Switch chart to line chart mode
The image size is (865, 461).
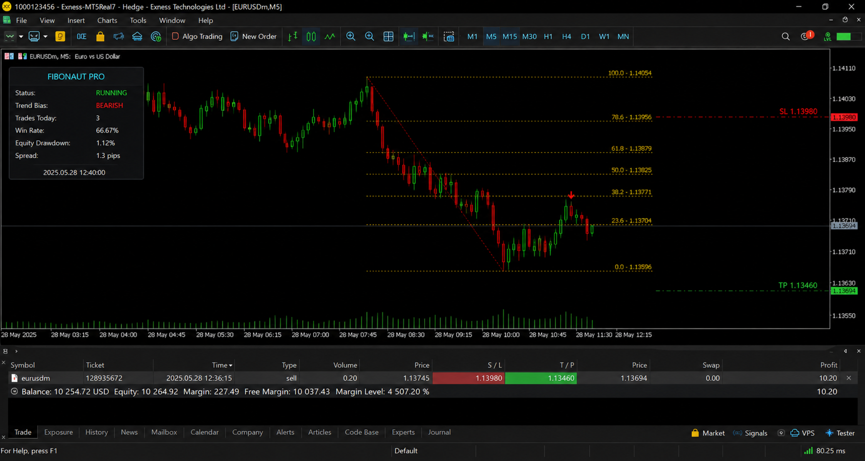point(330,36)
